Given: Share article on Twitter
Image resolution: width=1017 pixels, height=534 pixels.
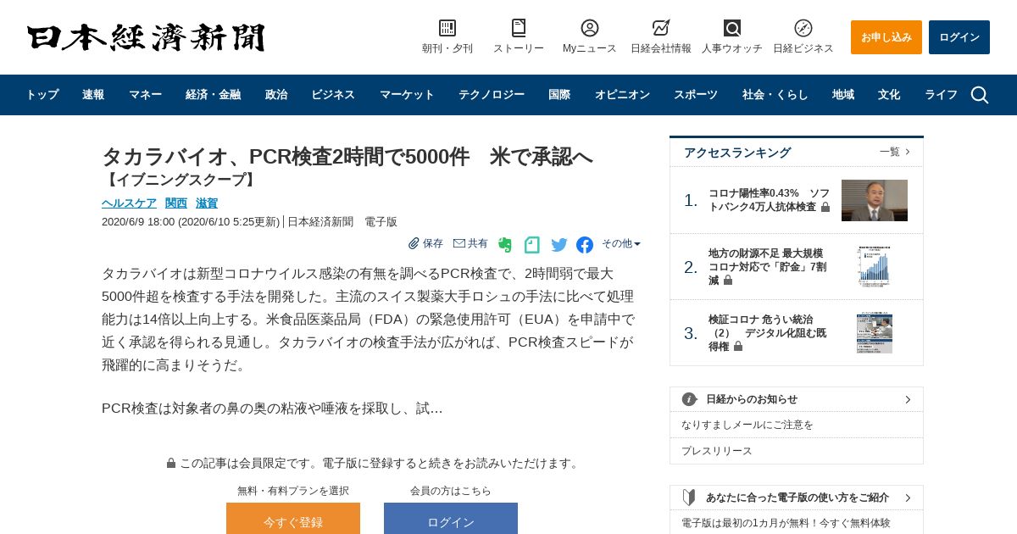Looking at the screenshot, I should coord(559,245).
